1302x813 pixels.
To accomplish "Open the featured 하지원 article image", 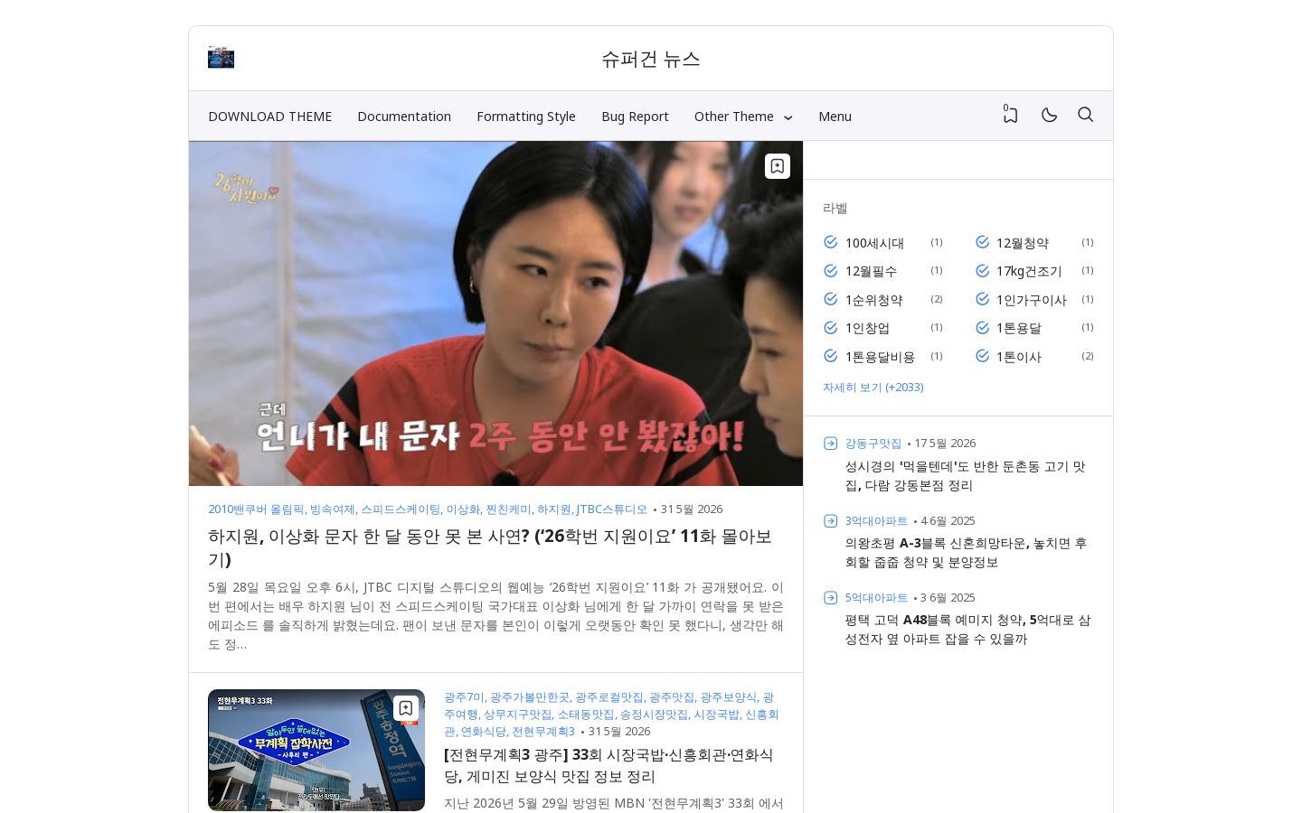I will coord(495,313).
